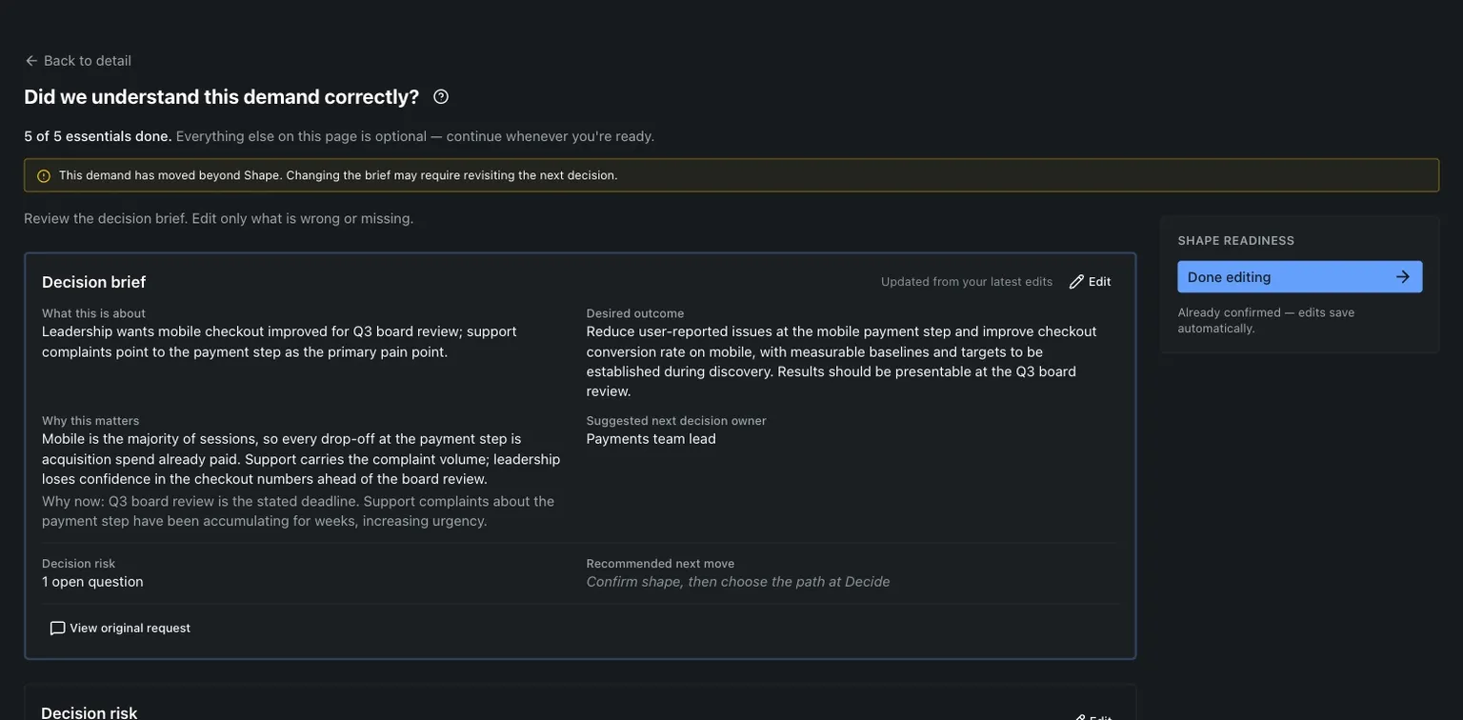Go back to detail via arrow link

tap(78, 61)
